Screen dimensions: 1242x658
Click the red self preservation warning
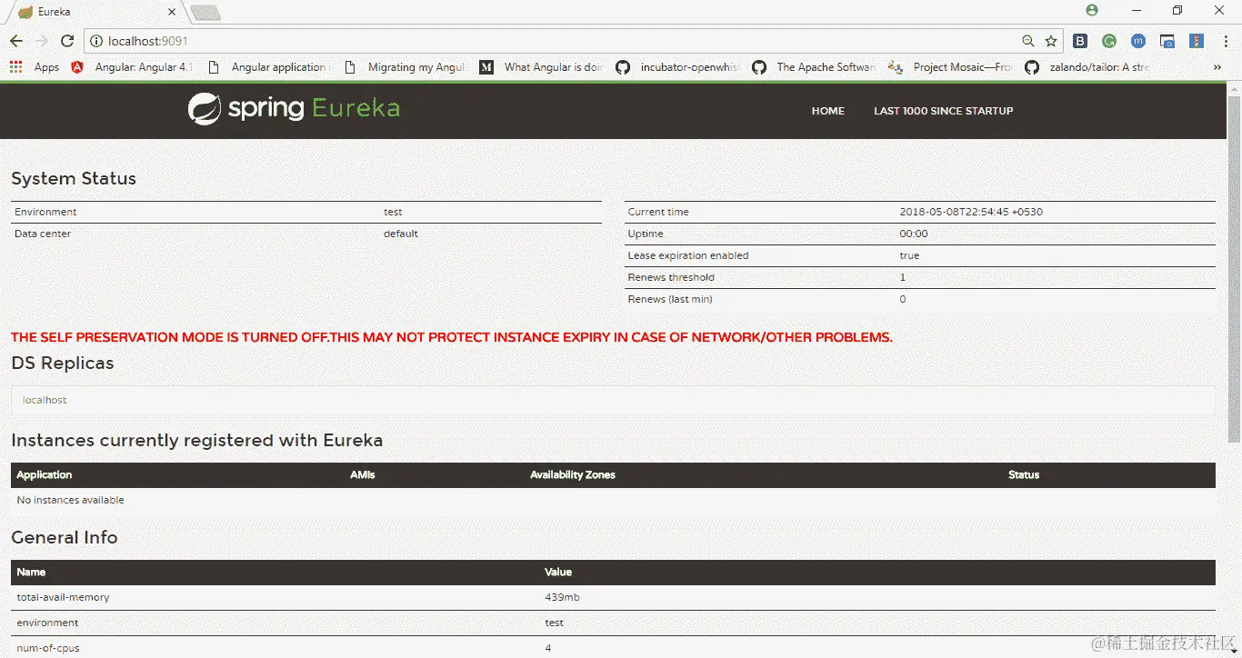tap(452, 337)
